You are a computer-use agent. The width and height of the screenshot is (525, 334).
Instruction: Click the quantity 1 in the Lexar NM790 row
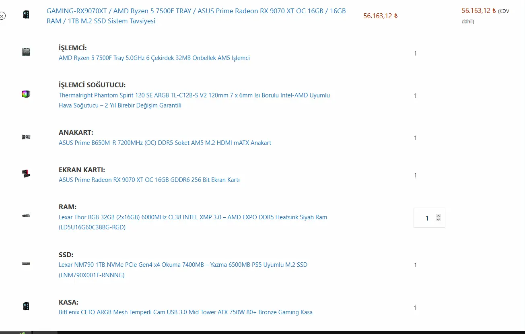click(416, 265)
